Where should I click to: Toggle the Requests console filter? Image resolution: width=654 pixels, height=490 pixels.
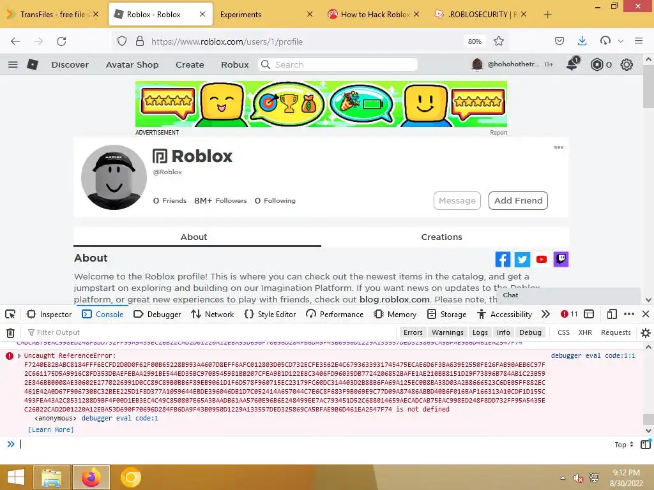tap(616, 332)
